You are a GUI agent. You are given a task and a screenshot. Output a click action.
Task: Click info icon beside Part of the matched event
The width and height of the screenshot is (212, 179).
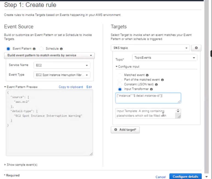pos(162,80)
